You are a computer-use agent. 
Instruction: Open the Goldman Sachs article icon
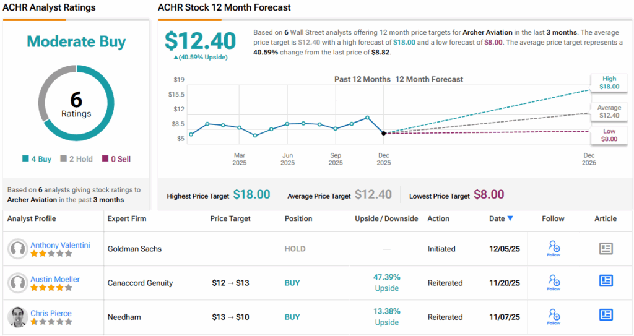tap(606, 249)
